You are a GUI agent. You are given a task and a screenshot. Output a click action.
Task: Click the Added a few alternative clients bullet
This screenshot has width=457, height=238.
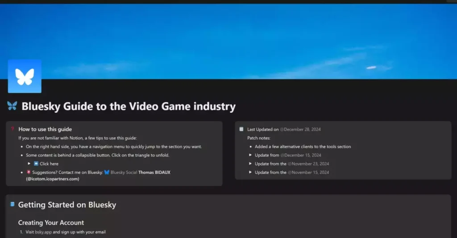point(303,147)
